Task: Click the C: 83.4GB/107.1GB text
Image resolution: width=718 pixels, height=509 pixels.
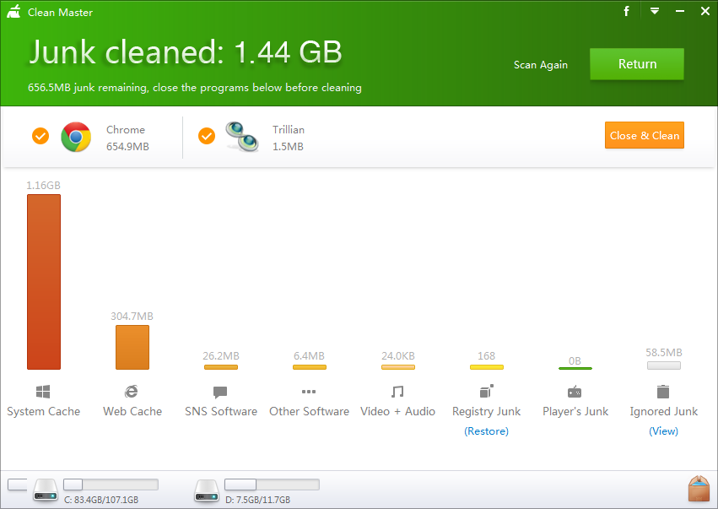Action: 101,500
